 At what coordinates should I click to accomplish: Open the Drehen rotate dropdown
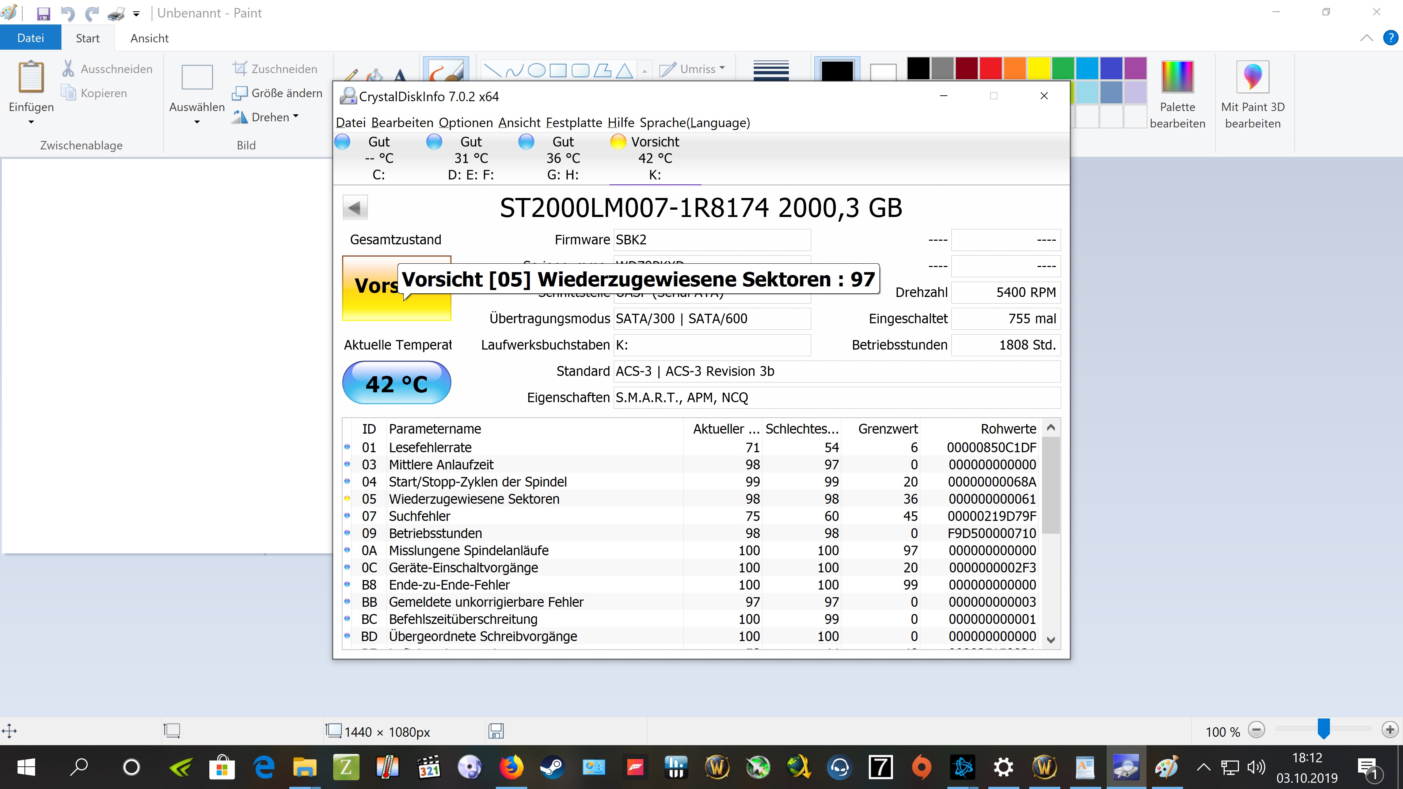click(266, 117)
